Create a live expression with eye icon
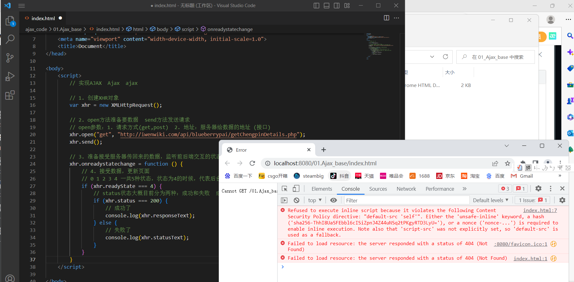574x282 pixels. click(x=333, y=200)
